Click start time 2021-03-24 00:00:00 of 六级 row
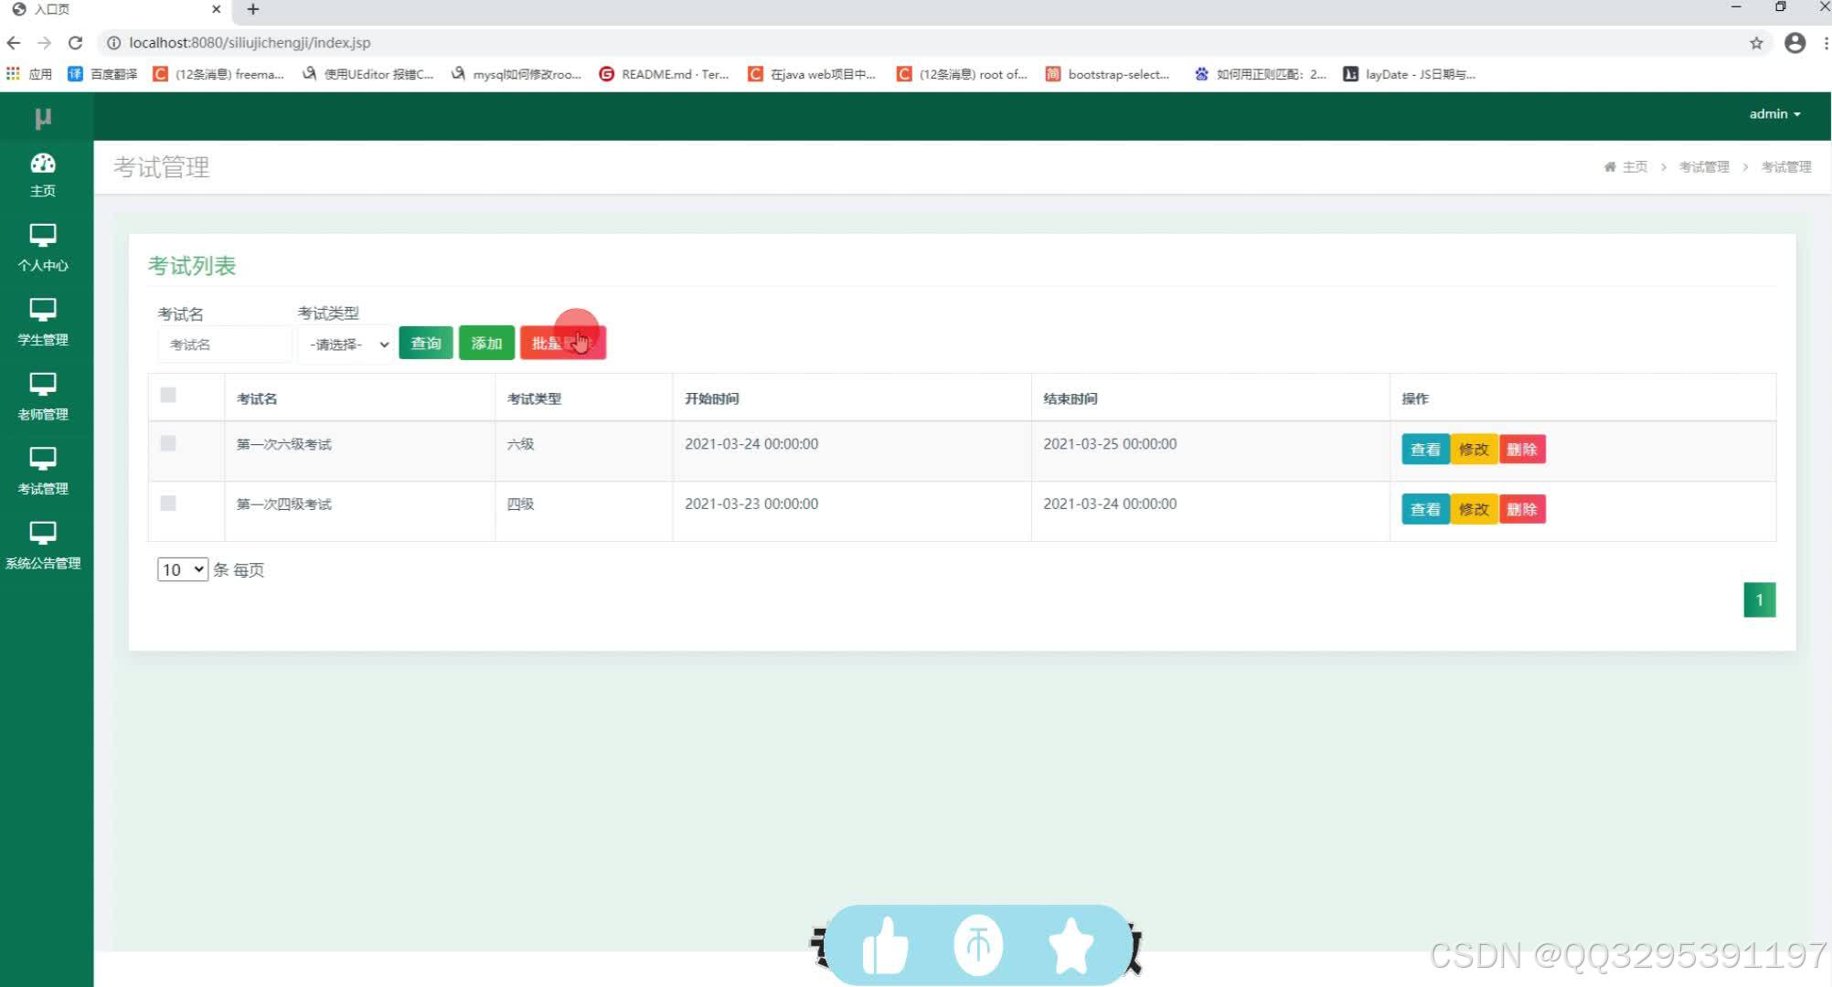Image resolution: width=1832 pixels, height=987 pixels. click(751, 444)
